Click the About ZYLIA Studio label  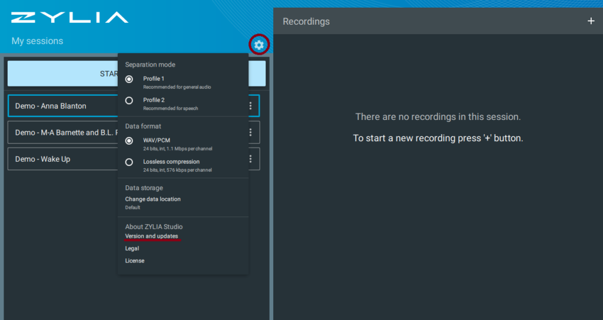154,226
